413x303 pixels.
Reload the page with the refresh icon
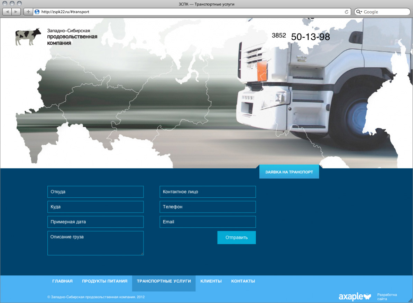click(x=347, y=12)
